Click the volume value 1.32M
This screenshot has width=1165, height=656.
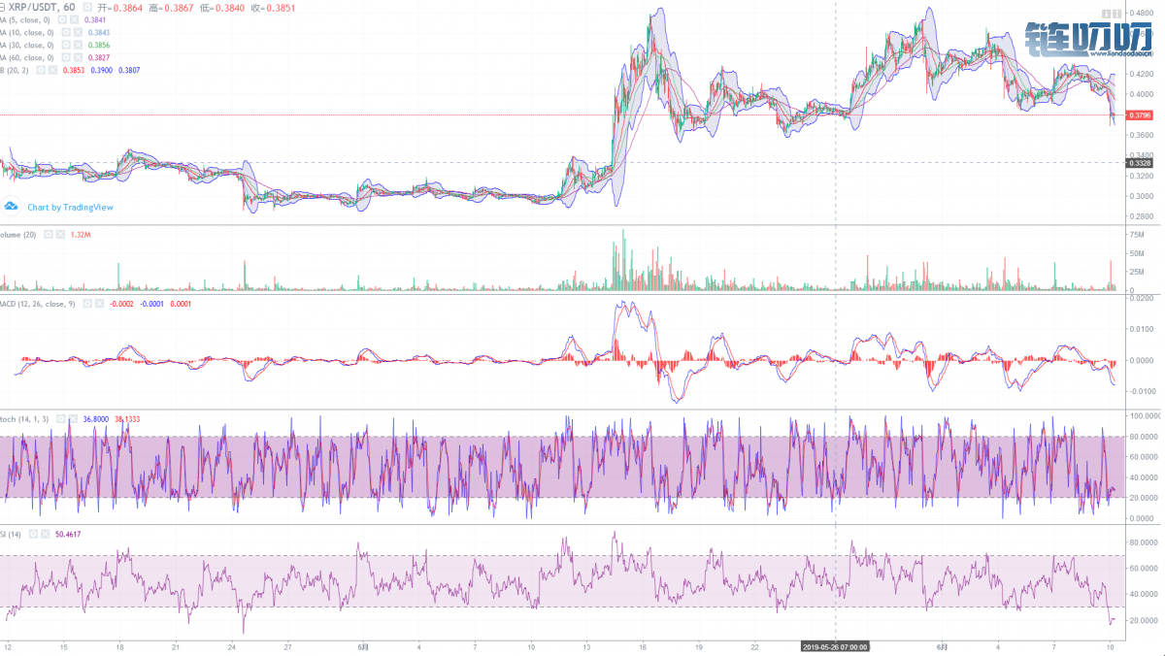coord(81,235)
